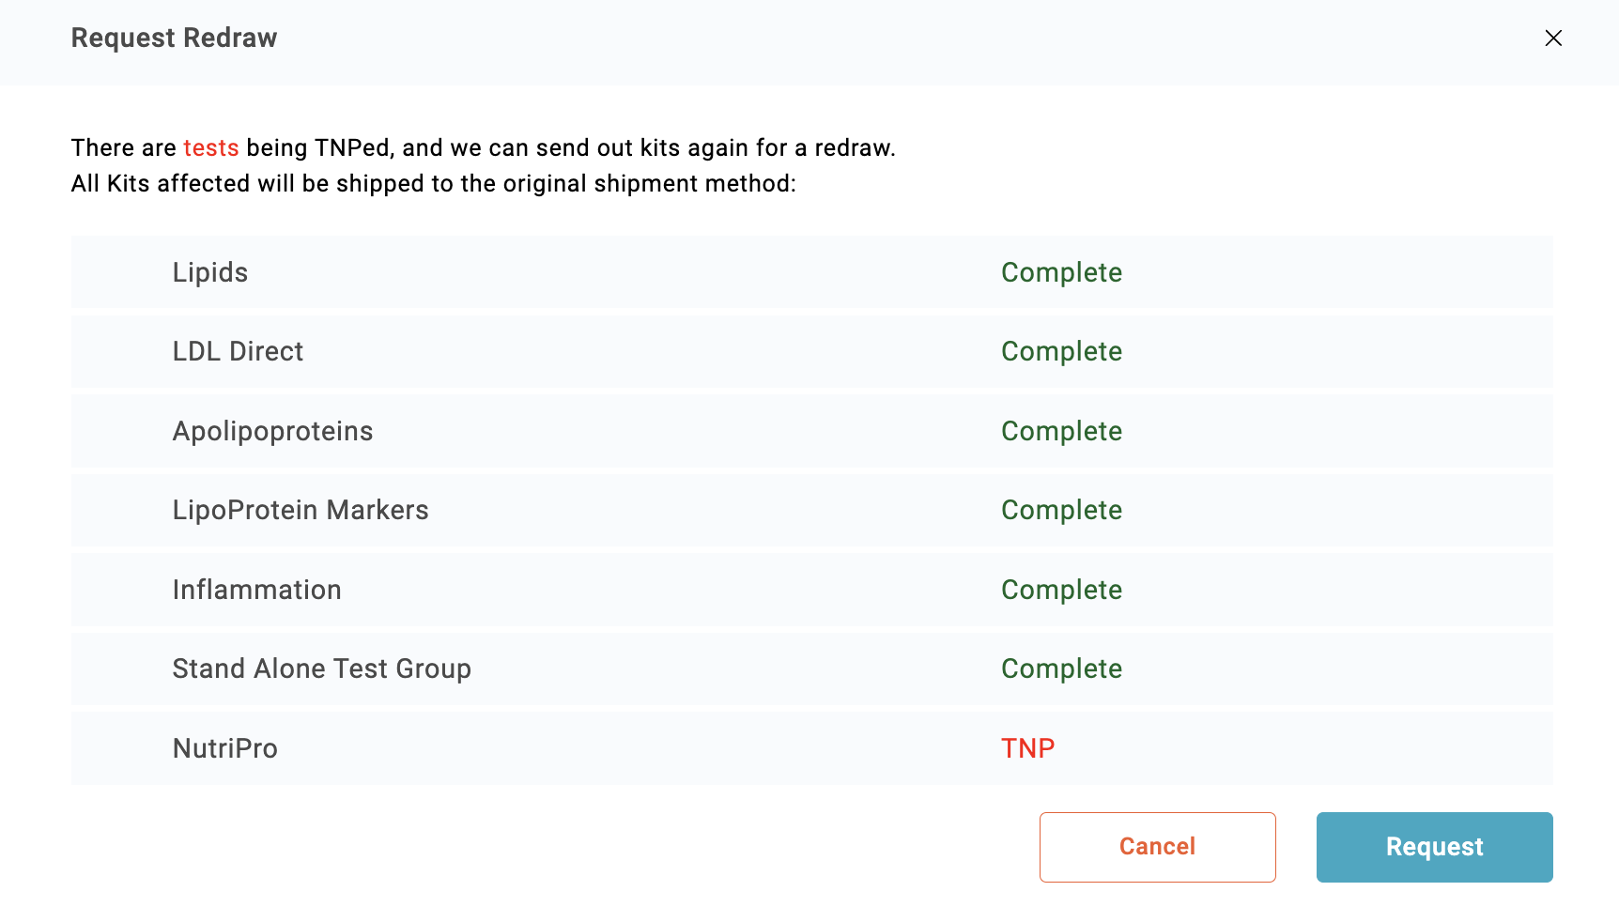
Task: Click Apolipoproteins' Complete status
Action: click(1061, 431)
